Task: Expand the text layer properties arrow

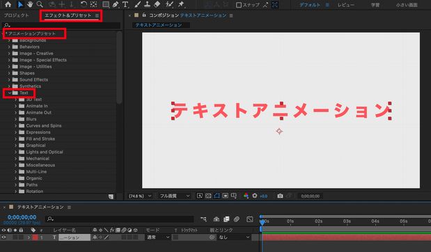Action: [x=29, y=237]
